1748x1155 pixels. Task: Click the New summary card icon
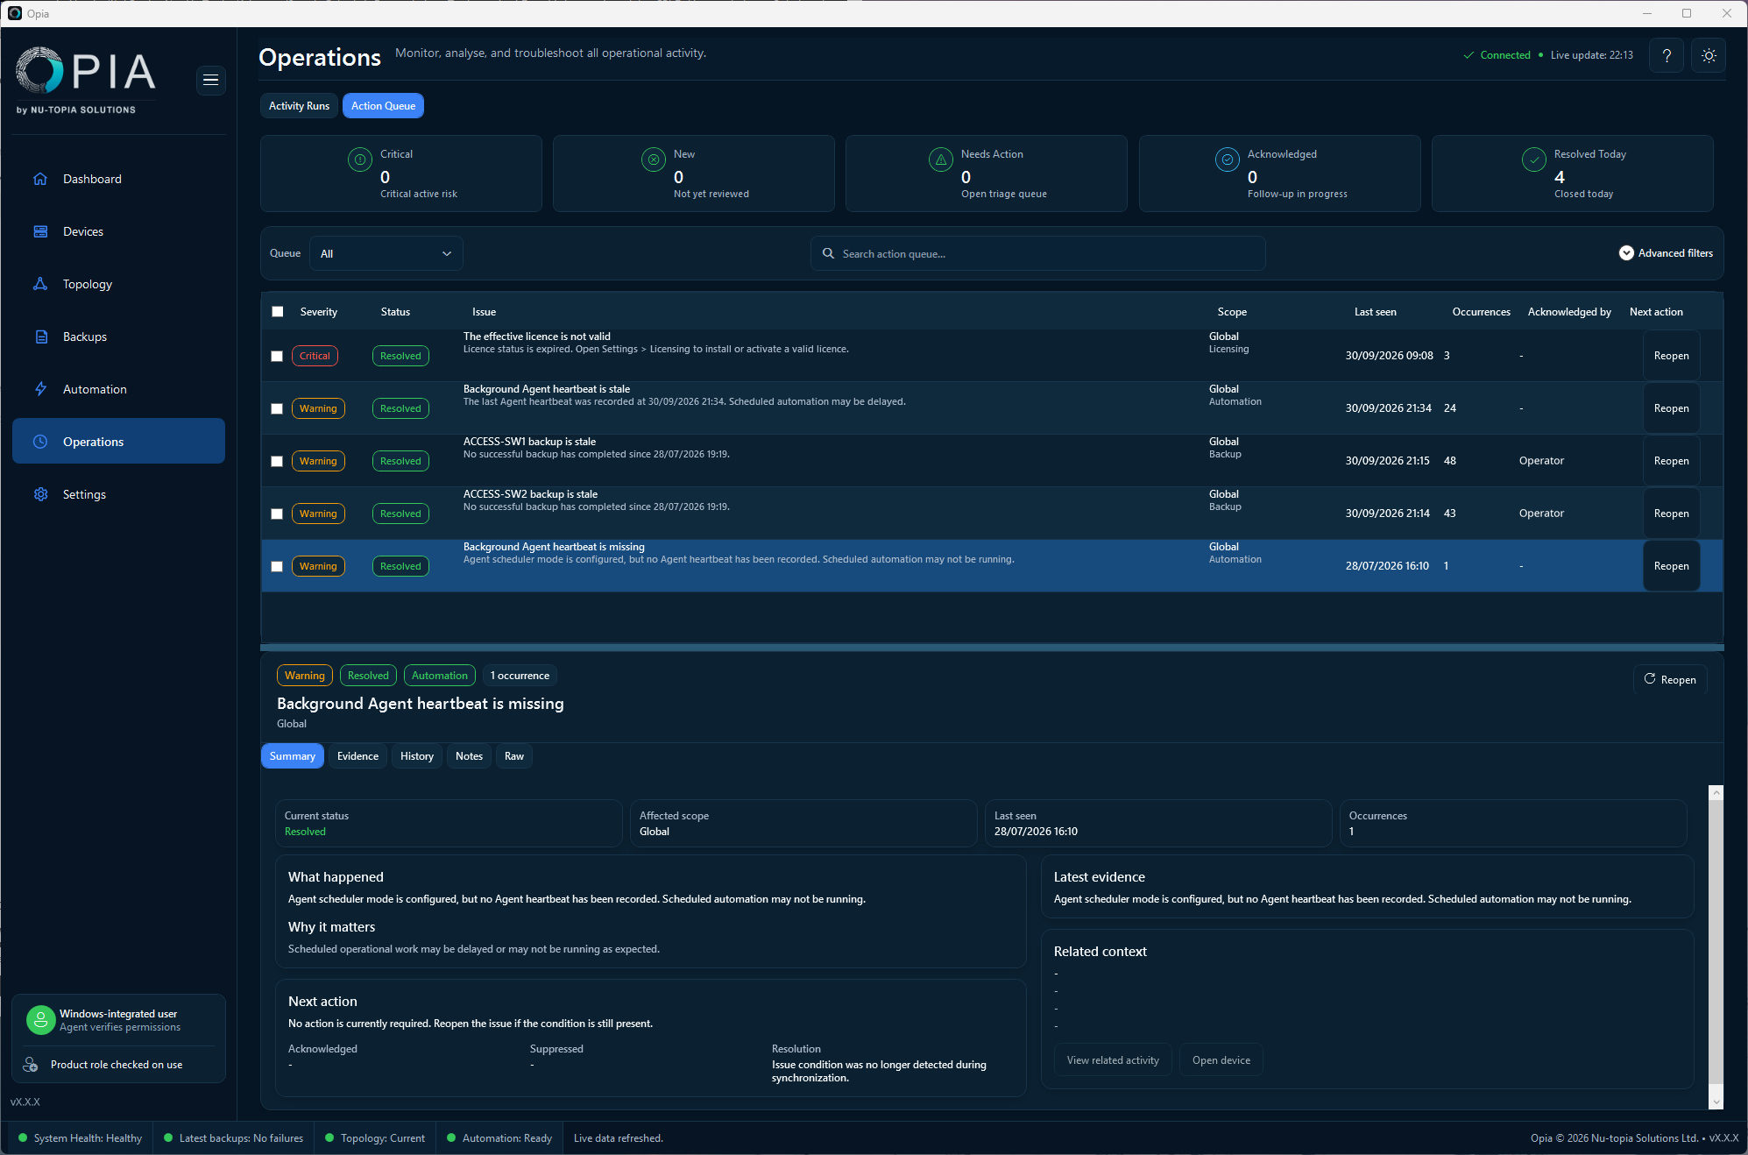pyautogui.click(x=654, y=159)
